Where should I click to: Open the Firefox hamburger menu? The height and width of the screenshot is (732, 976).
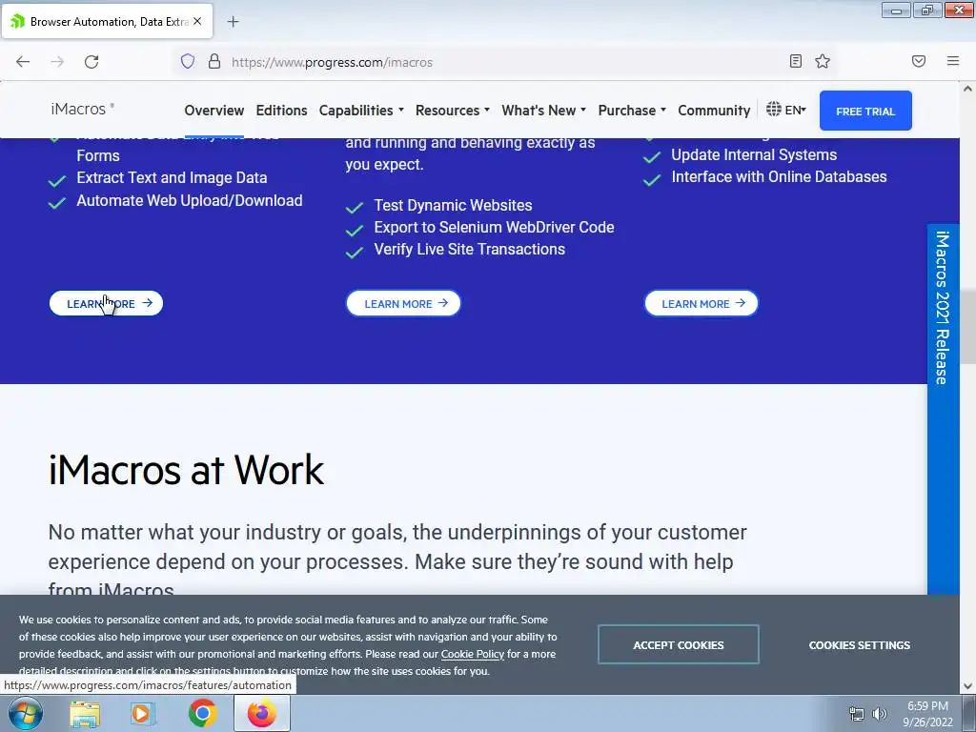[x=953, y=61]
